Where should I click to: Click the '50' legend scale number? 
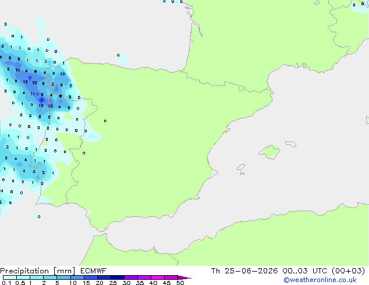tap(180, 283)
